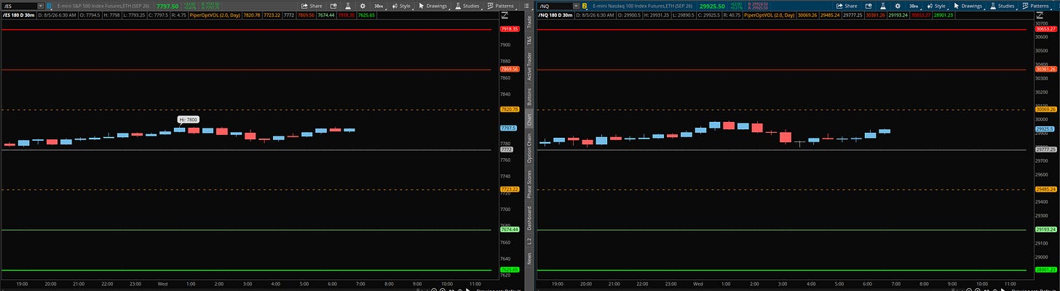This screenshot has width=1060, height=291.
Task: Click the 7625.65 green price level tag
Action: 510,270
